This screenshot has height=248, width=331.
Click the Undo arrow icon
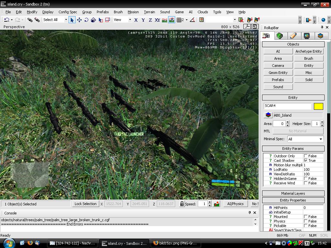pos(6,20)
